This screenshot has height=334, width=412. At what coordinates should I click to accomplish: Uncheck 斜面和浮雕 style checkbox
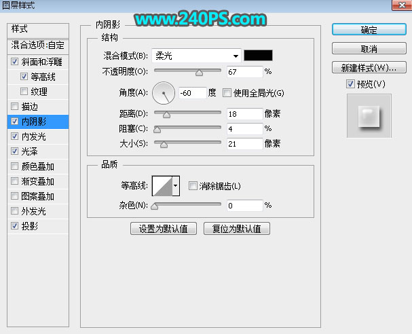click(x=14, y=62)
